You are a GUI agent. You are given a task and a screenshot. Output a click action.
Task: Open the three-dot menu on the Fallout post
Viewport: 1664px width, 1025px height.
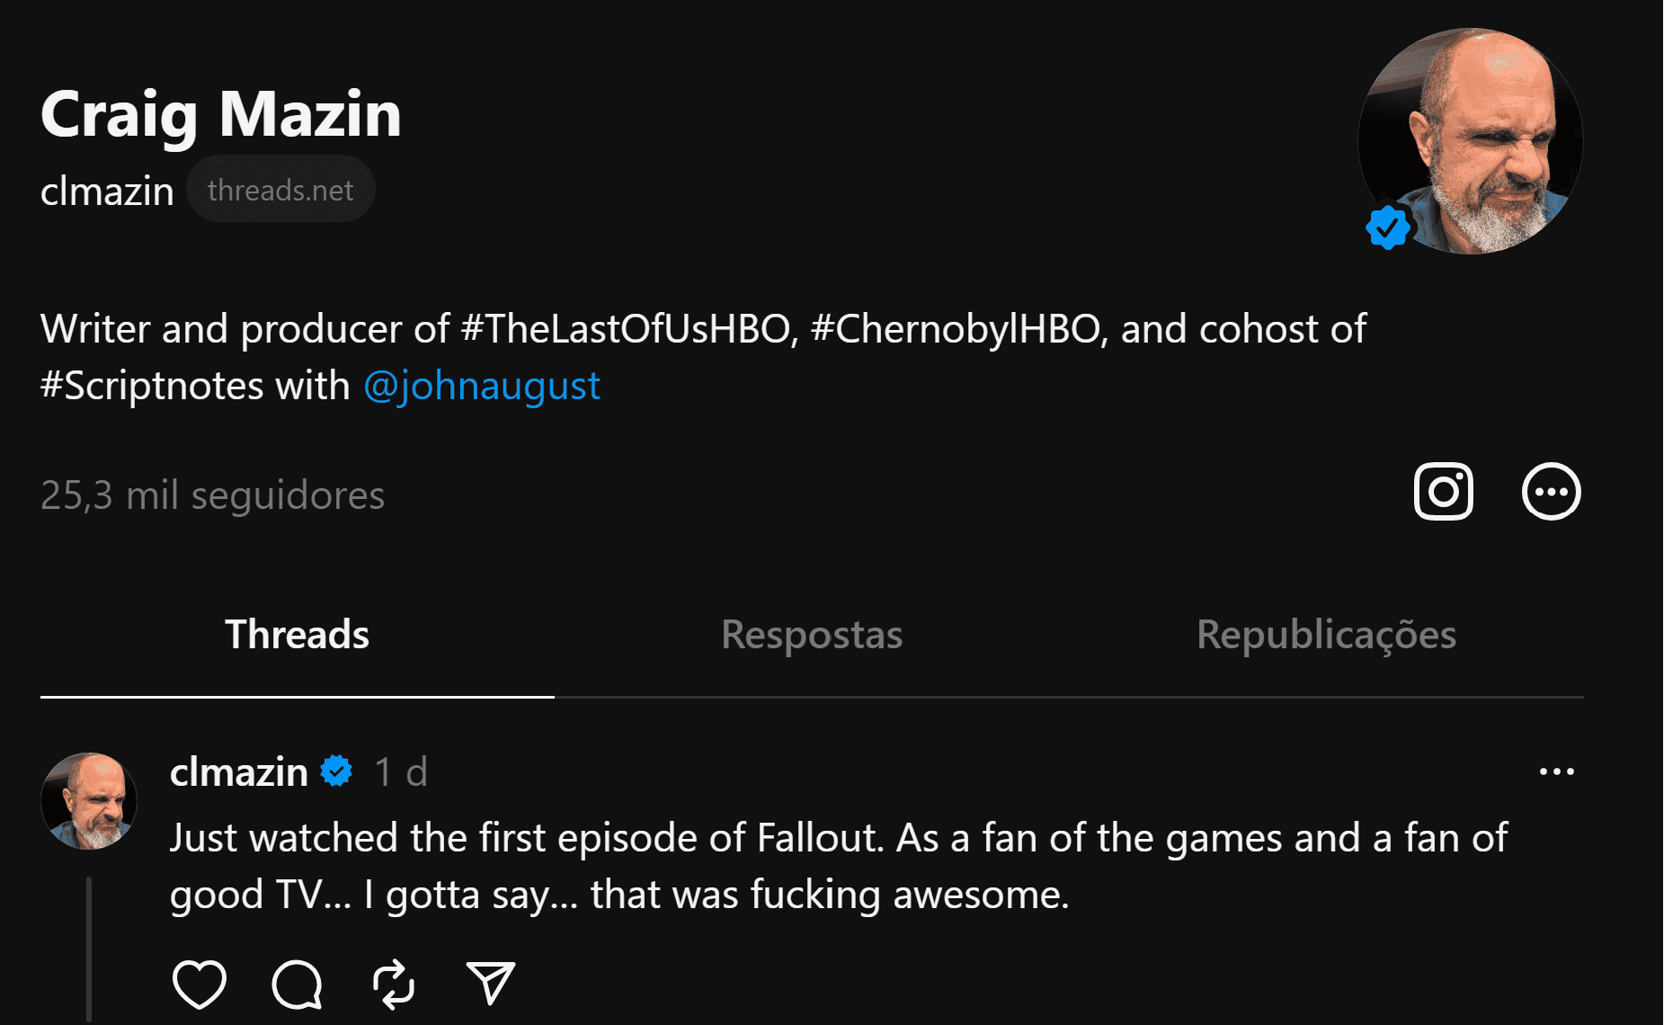pyautogui.click(x=1556, y=771)
